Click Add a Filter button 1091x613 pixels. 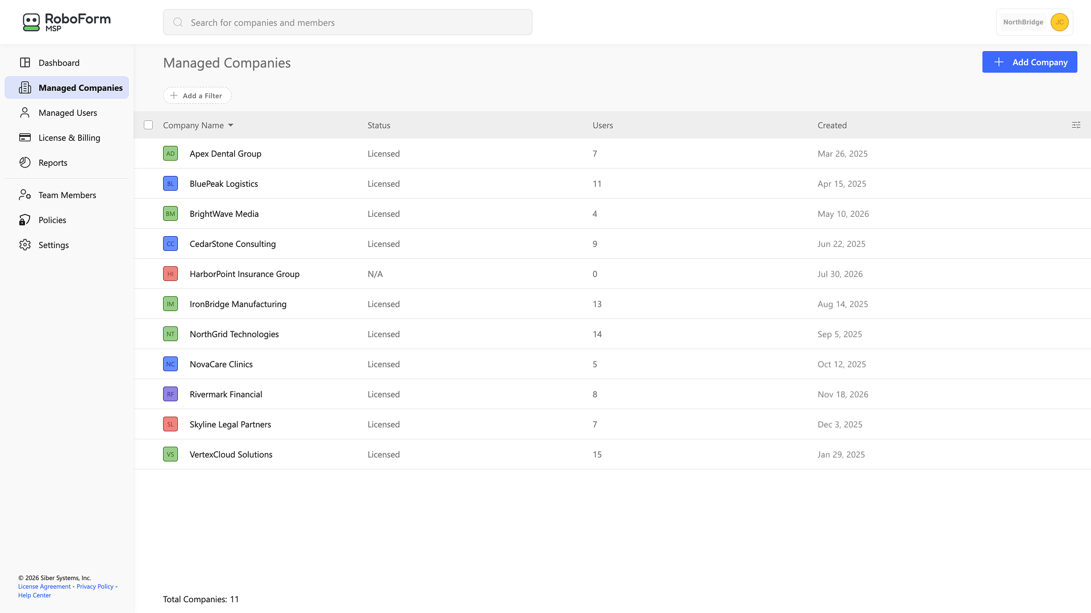pos(197,95)
